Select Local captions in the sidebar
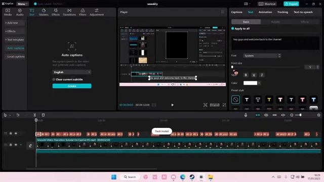This screenshot has height=182, width=324. [15, 57]
